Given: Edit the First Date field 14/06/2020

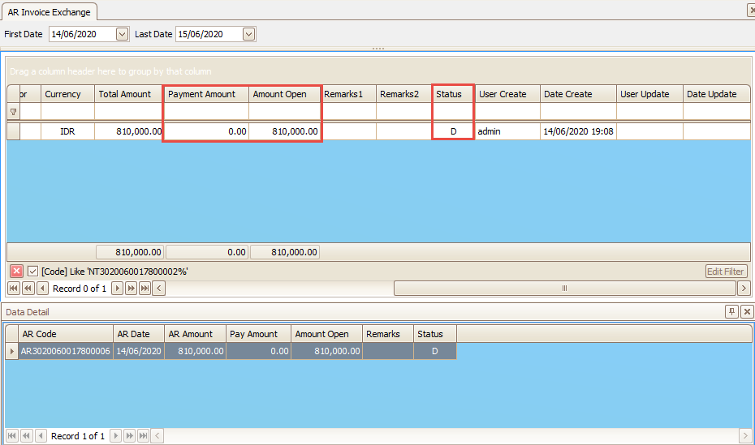Looking at the screenshot, I should point(82,34).
